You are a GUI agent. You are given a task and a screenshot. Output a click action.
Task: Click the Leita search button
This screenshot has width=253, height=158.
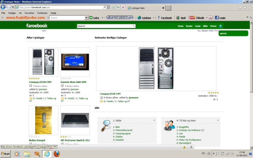pyautogui.click(x=94, y=18)
